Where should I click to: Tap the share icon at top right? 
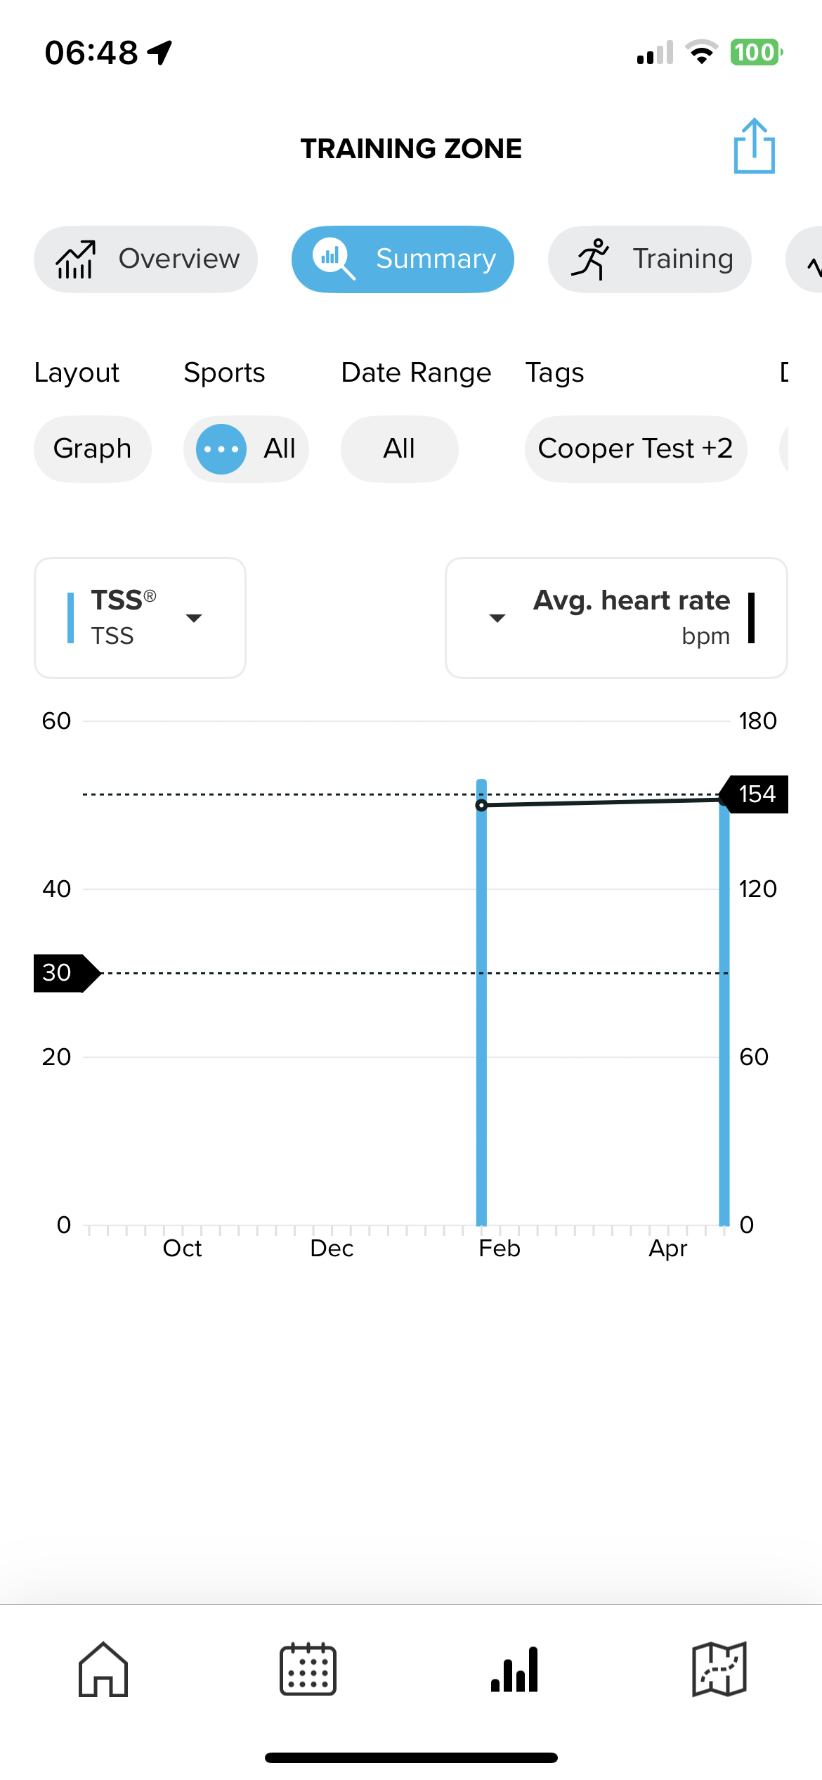754,146
